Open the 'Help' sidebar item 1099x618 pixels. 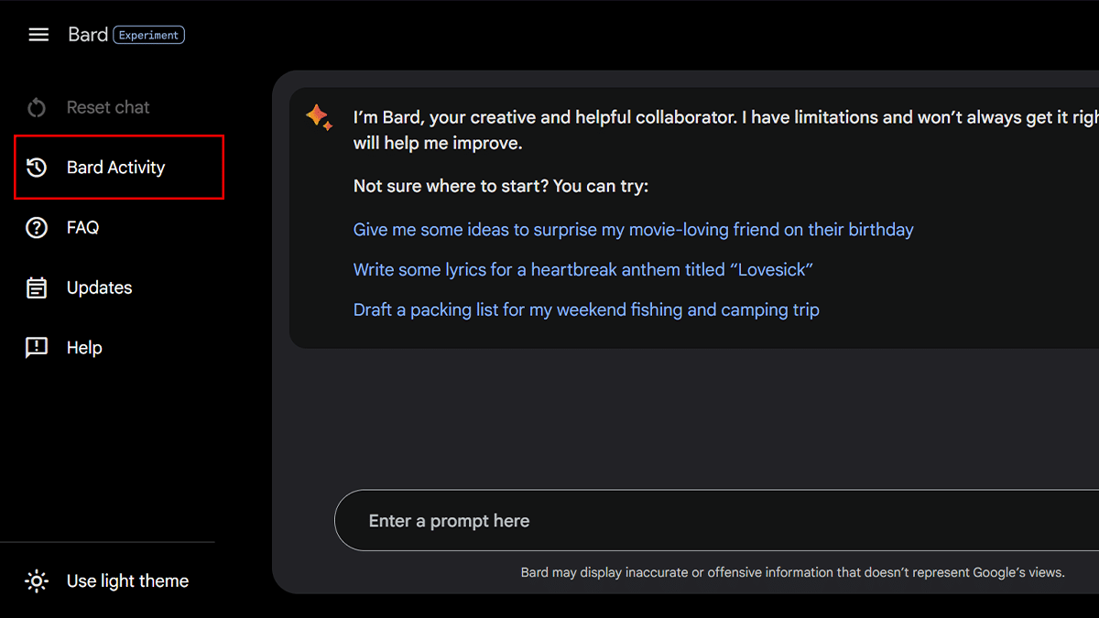[x=84, y=348]
